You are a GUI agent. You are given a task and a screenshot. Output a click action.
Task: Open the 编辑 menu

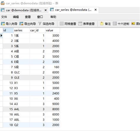[16, 17]
